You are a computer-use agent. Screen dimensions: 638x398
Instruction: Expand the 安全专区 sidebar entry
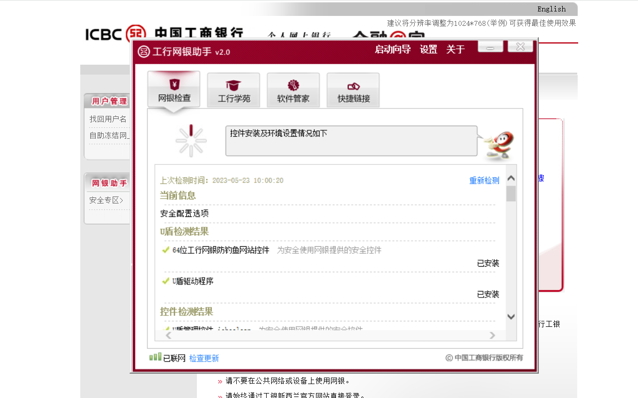105,200
